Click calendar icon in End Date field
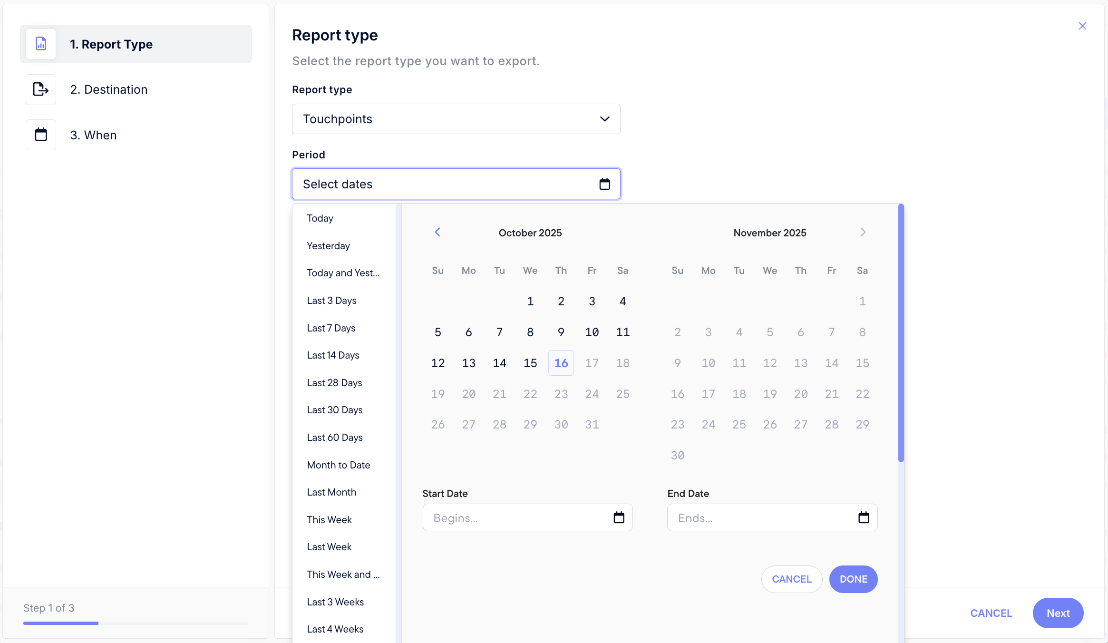1108x643 pixels. tap(864, 517)
